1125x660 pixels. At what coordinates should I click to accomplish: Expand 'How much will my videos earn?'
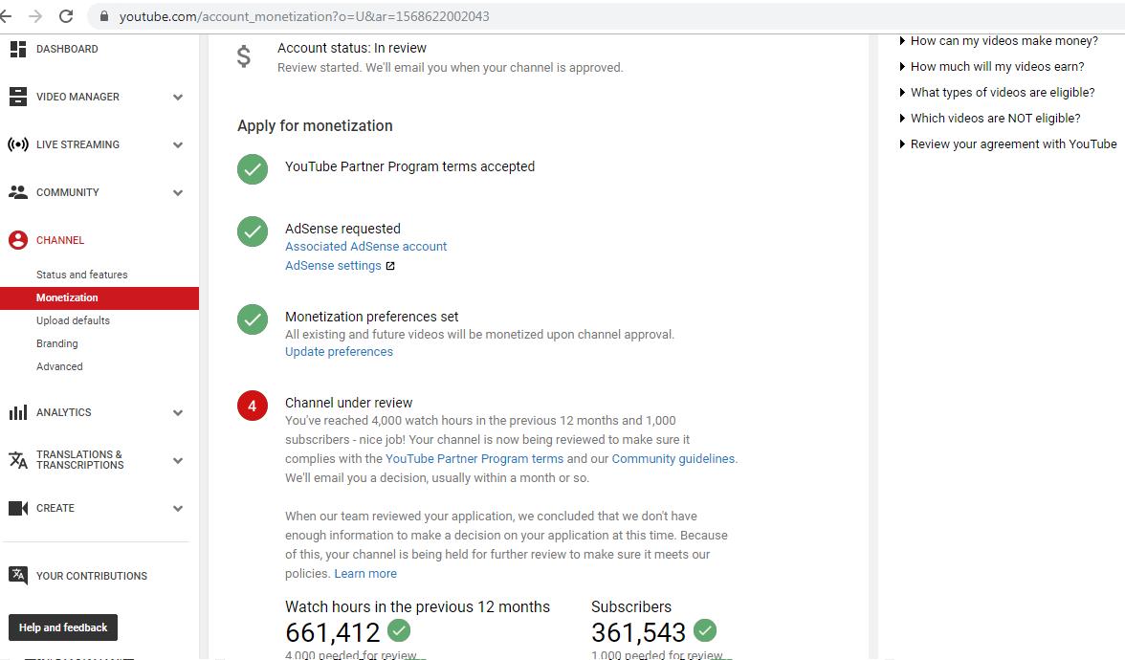coord(991,67)
